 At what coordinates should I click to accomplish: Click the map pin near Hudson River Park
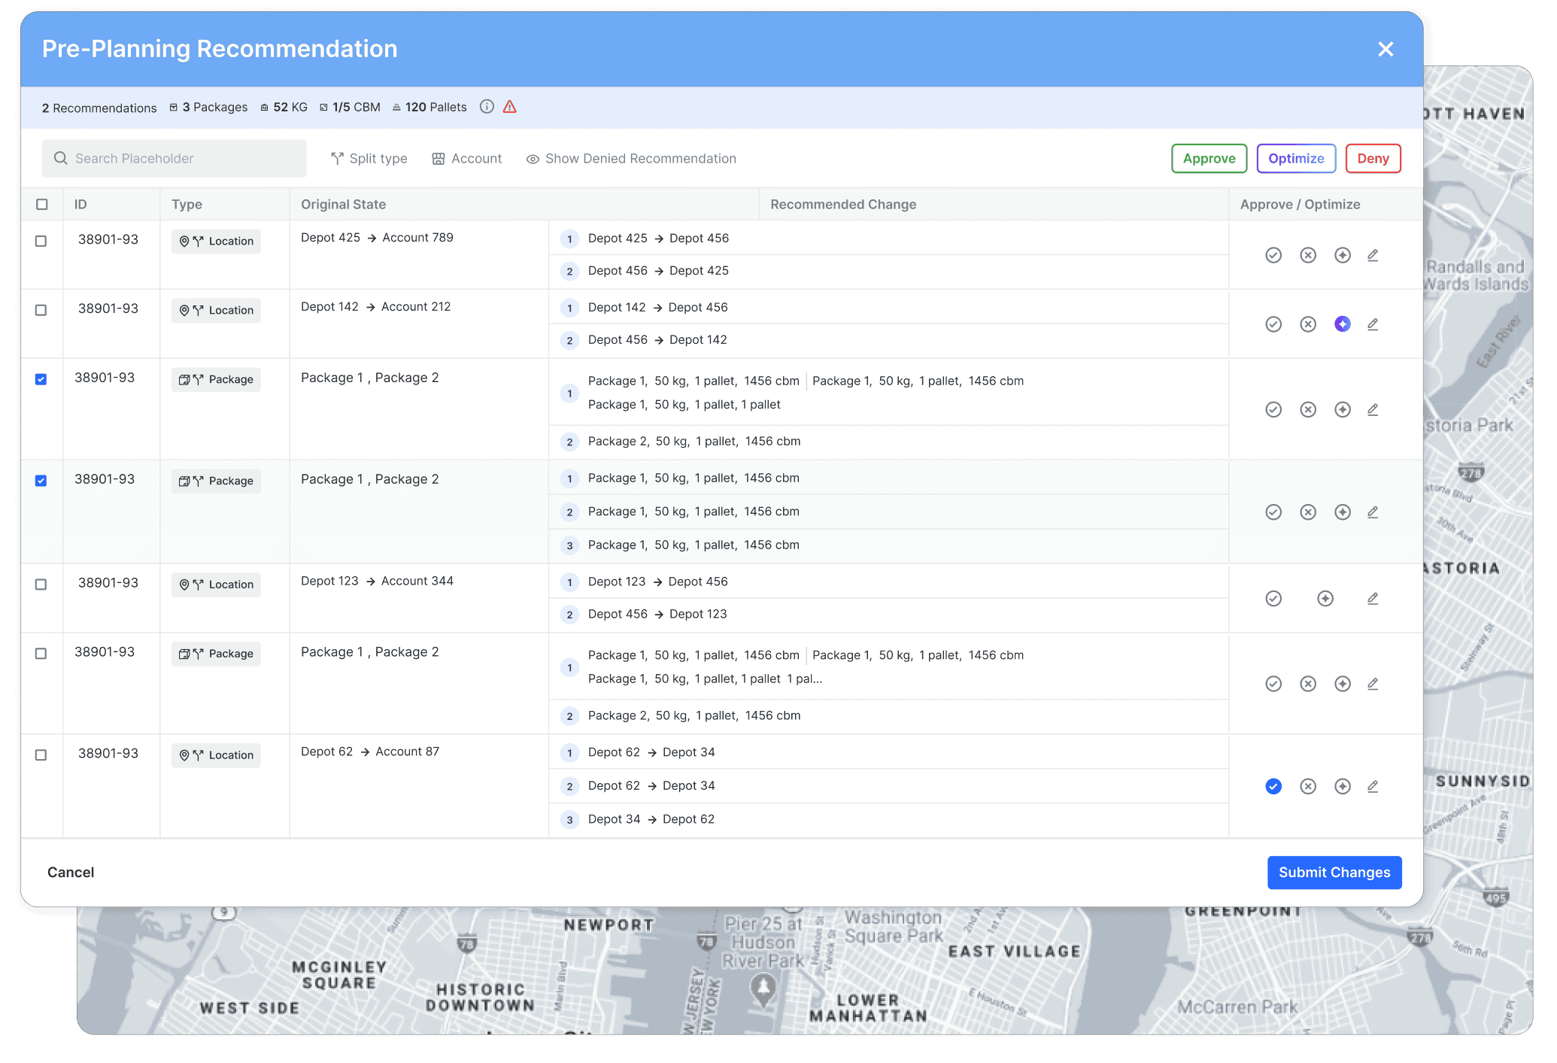763,989
